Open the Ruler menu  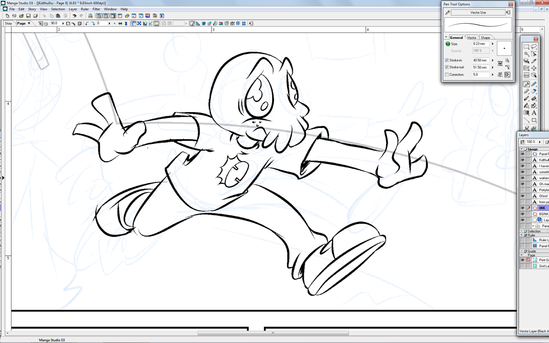pos(85,9)
